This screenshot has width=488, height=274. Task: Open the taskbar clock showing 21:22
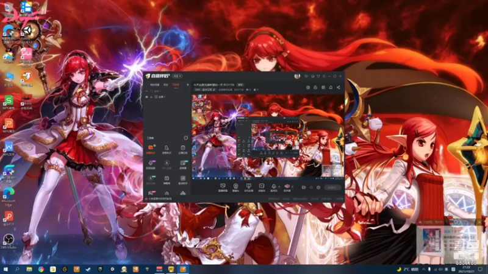click(x=466, y=269)
